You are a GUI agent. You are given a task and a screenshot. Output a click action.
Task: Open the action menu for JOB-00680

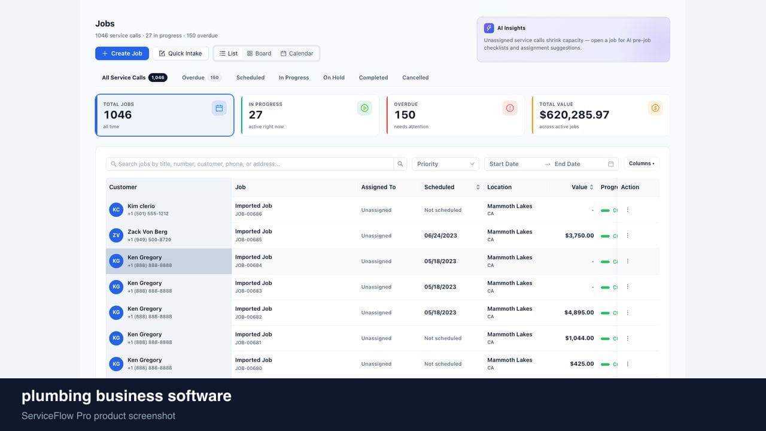pos(627,364)
